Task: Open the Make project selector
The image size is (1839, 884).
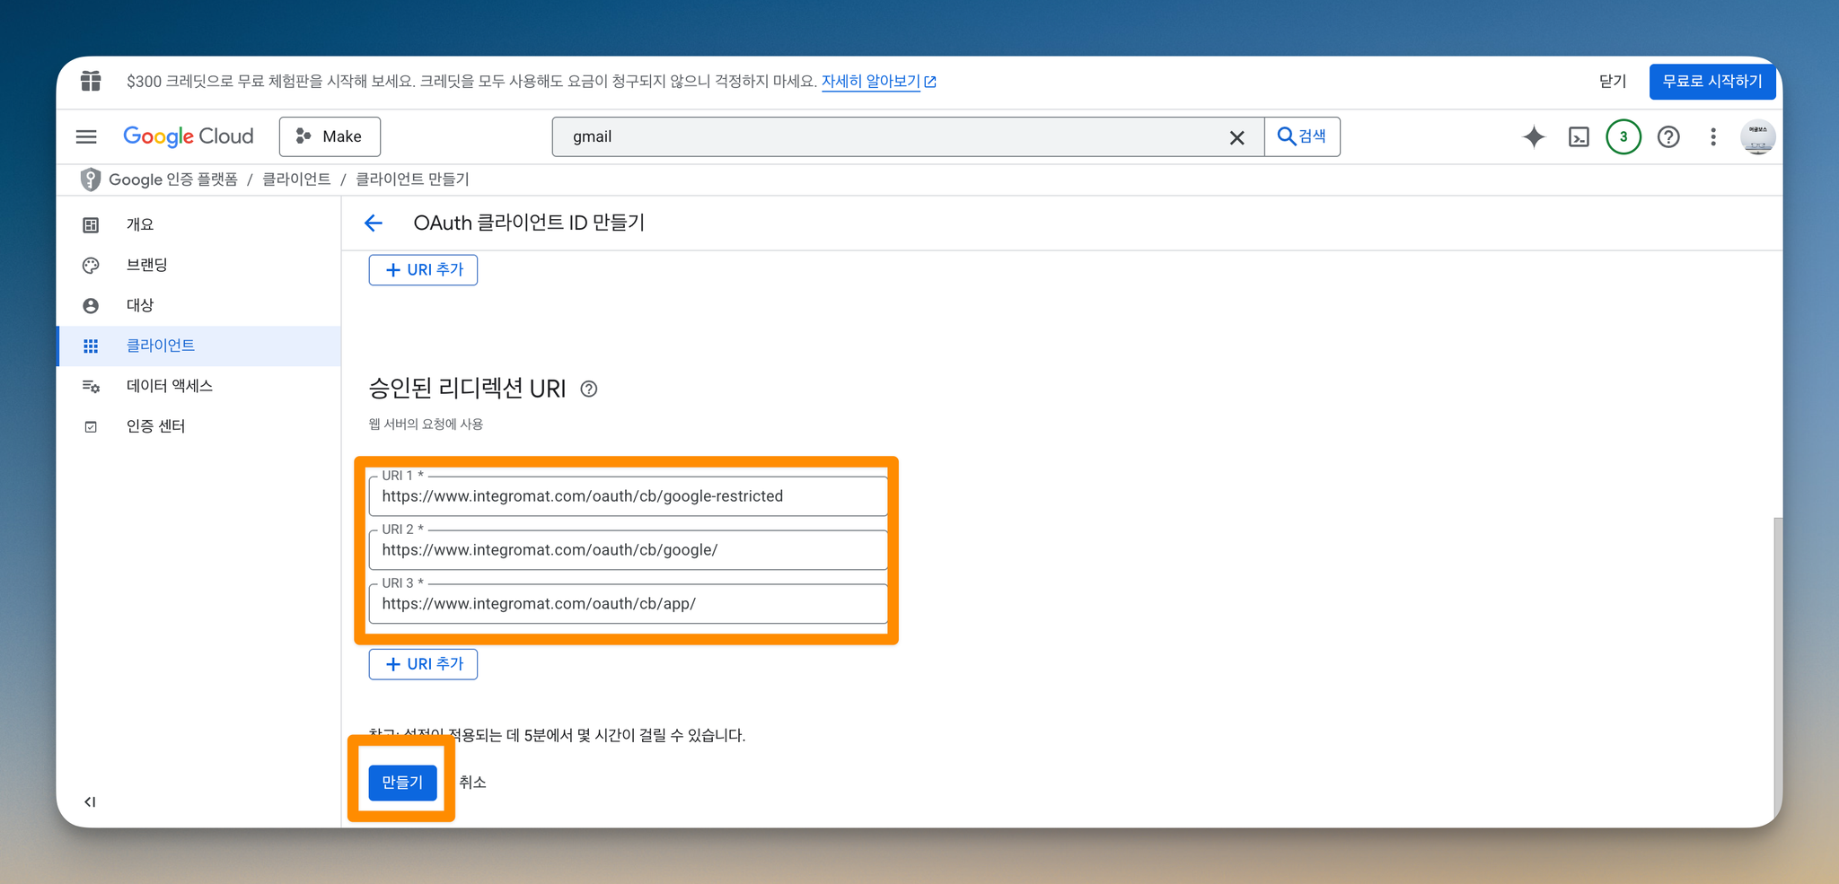Action: coord(330,136)
